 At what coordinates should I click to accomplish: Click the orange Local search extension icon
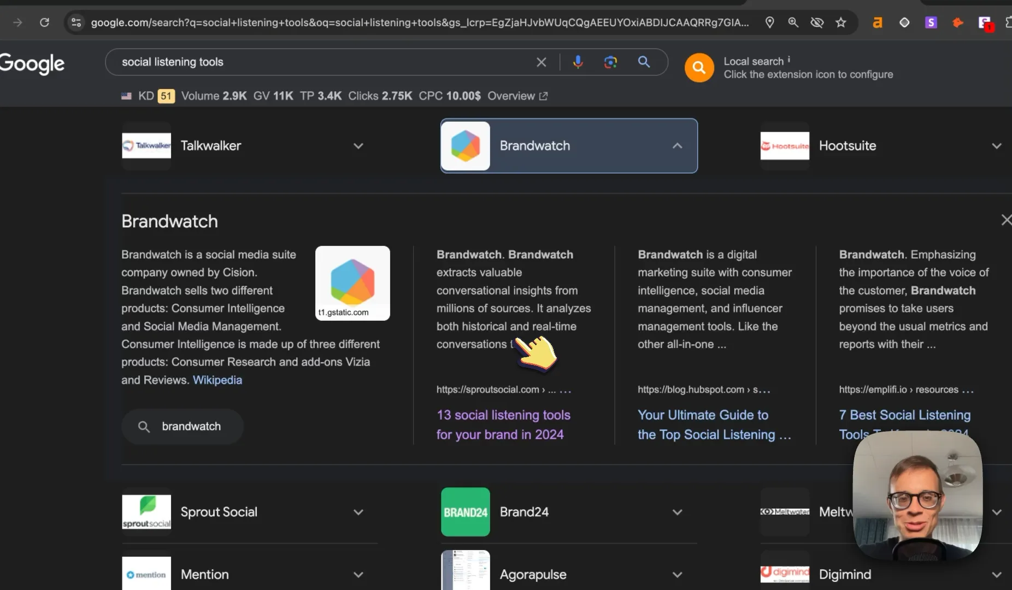tap(699, 68)
